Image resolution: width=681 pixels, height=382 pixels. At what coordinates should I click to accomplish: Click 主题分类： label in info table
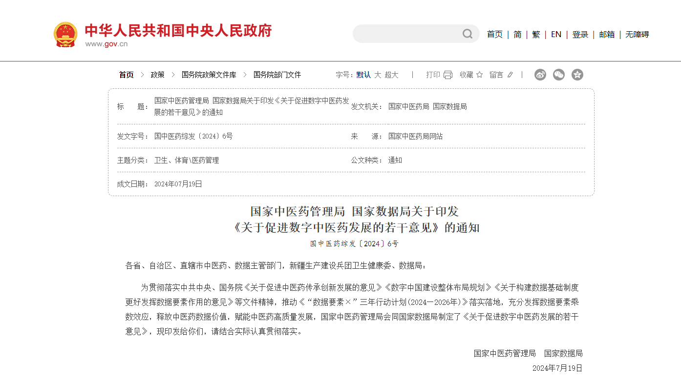pyautogui.click(x=133, y=160)
